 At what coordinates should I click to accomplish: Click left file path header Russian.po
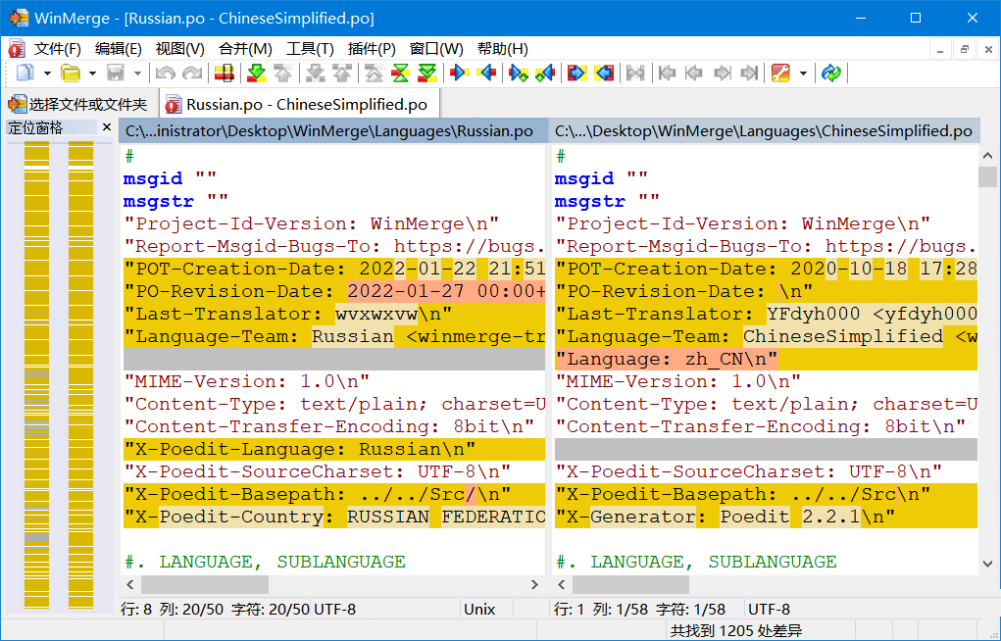(x=333, y=131)
